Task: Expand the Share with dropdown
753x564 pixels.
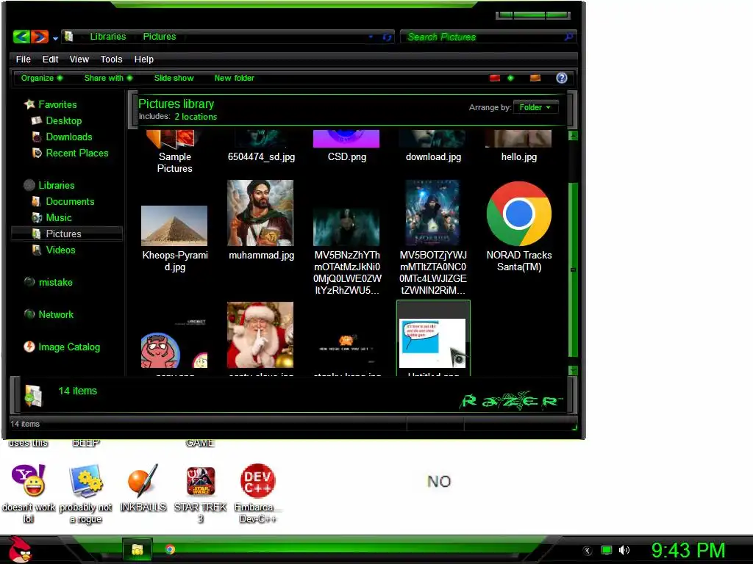Action: point(108,78)
